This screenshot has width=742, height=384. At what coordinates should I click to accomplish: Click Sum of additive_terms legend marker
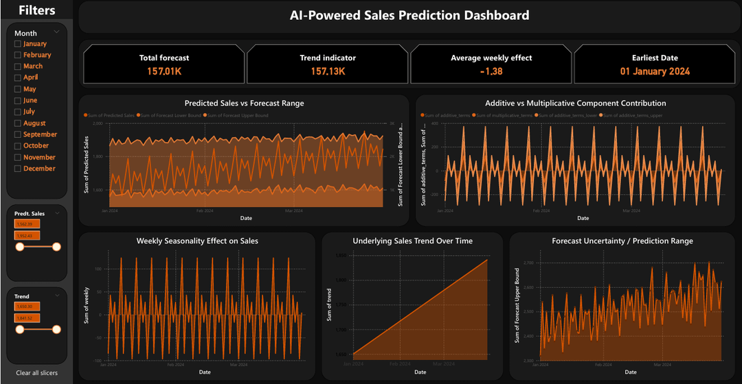423,115
